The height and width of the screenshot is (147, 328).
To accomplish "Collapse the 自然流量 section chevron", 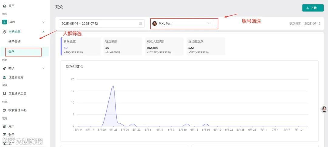I will coord(43,32).
